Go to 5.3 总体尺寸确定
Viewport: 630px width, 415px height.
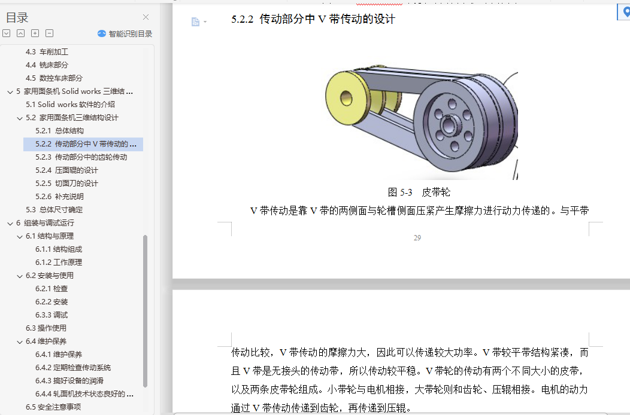(54, 210)
